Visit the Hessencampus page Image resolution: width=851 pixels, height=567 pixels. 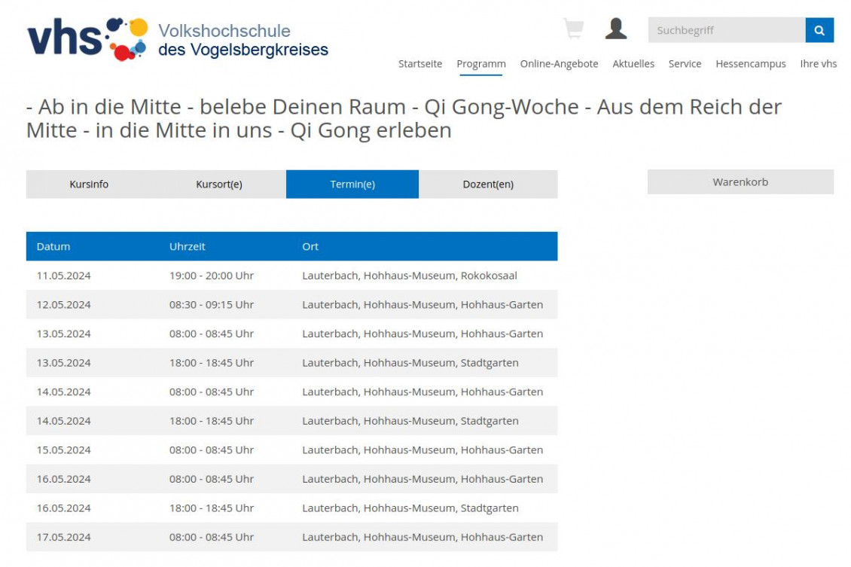pos(749,64)
